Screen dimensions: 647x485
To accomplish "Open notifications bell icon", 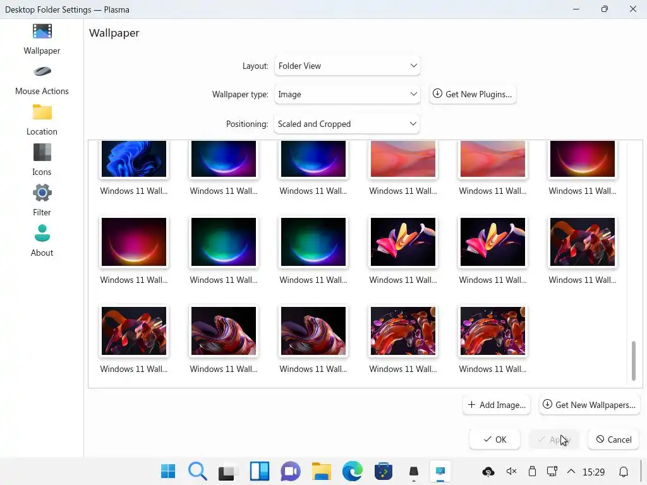I will 624,472.
